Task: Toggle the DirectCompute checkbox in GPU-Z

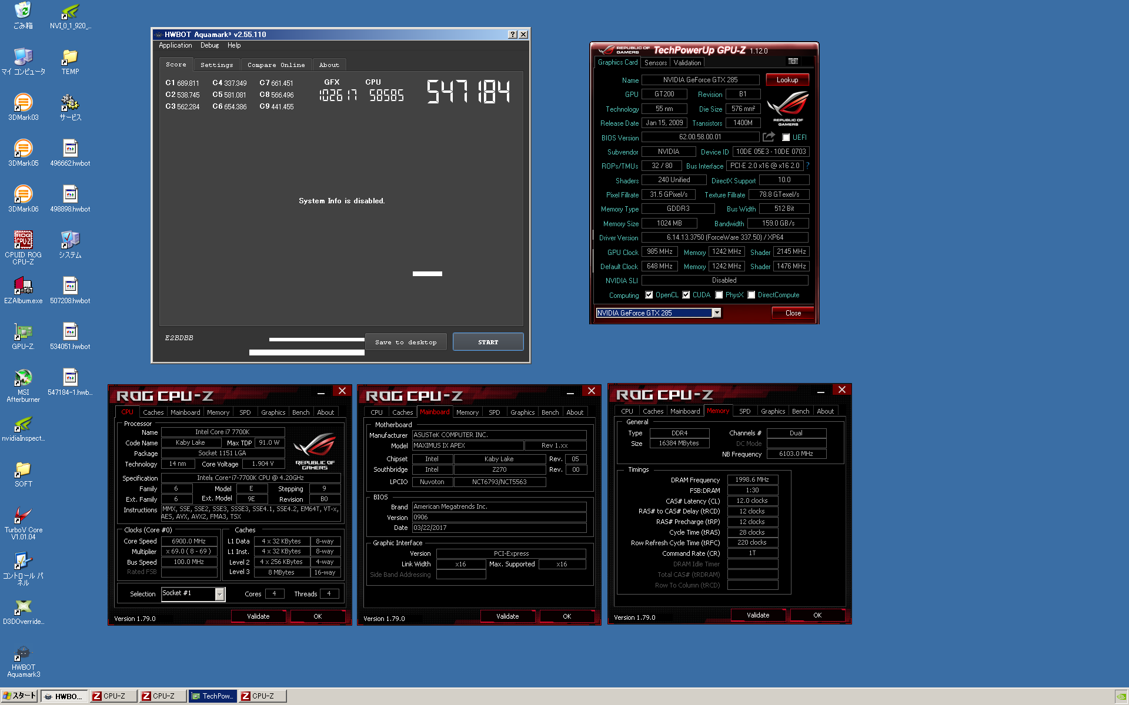Action: (x=751, y=295)
